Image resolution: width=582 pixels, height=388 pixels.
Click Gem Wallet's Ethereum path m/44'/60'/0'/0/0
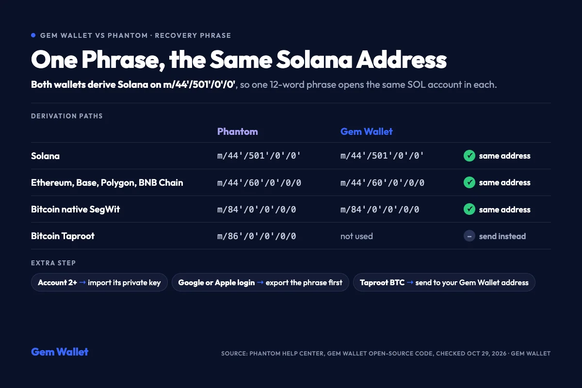point(382,182)
